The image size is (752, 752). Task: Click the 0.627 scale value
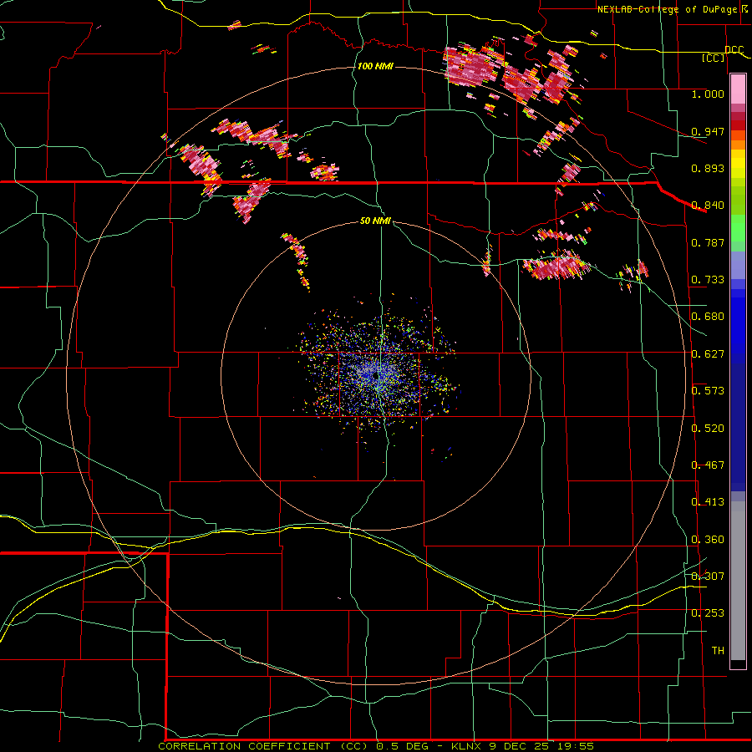click(708, 354)
